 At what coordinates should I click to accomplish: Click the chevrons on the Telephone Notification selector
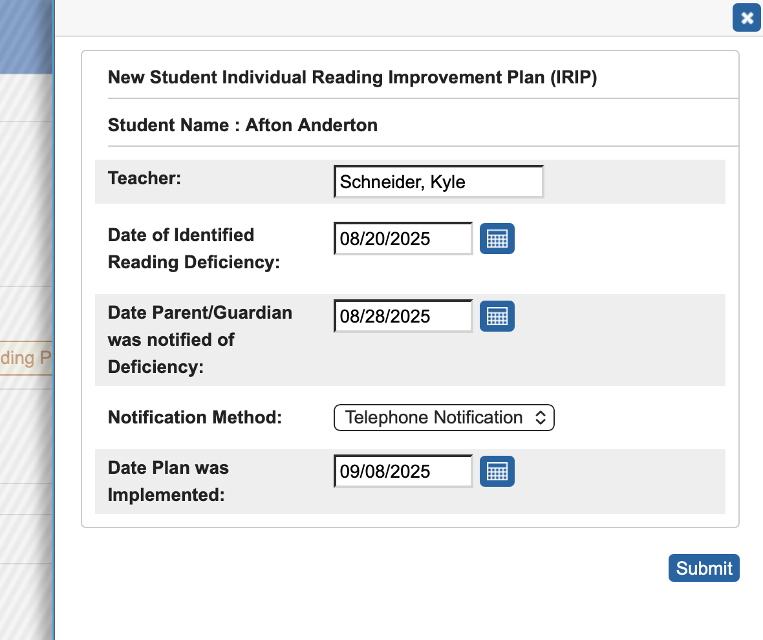pyautogui.click(x=541, y=418)
